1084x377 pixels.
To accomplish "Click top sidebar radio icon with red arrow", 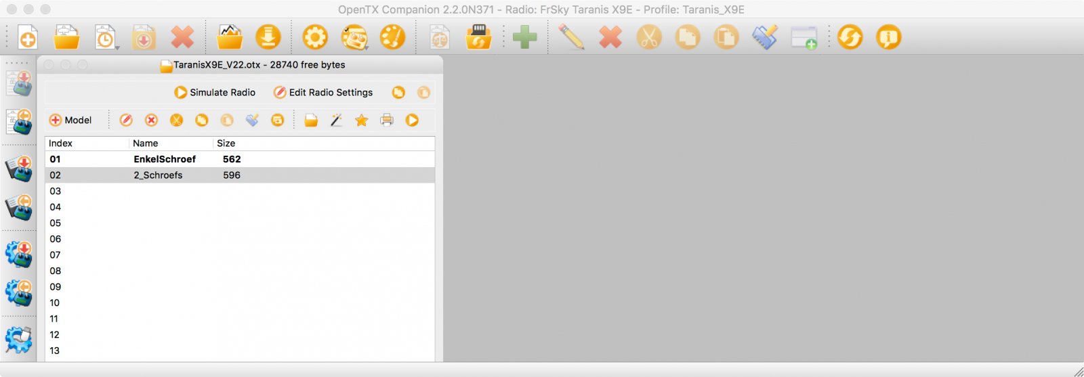I will click(19, 83).
